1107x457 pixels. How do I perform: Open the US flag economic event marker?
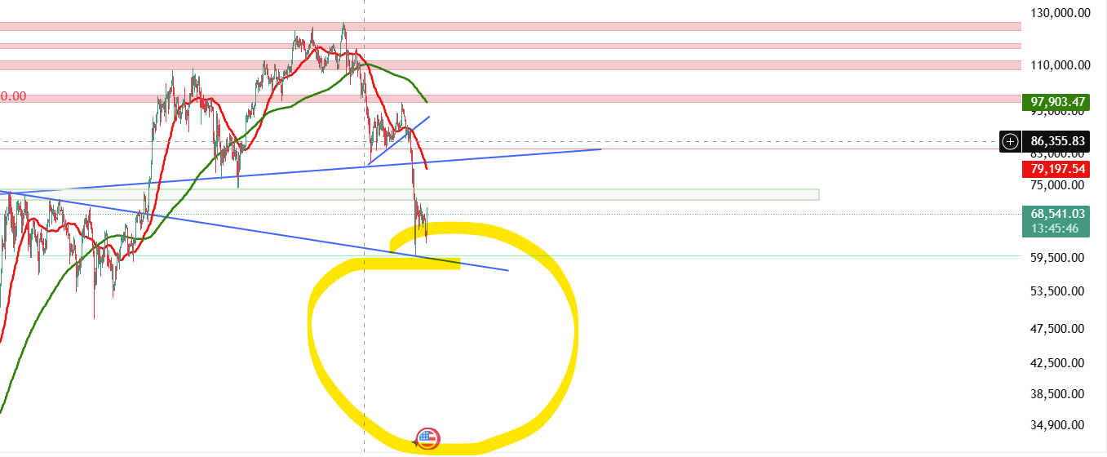[x=427, y=439]
